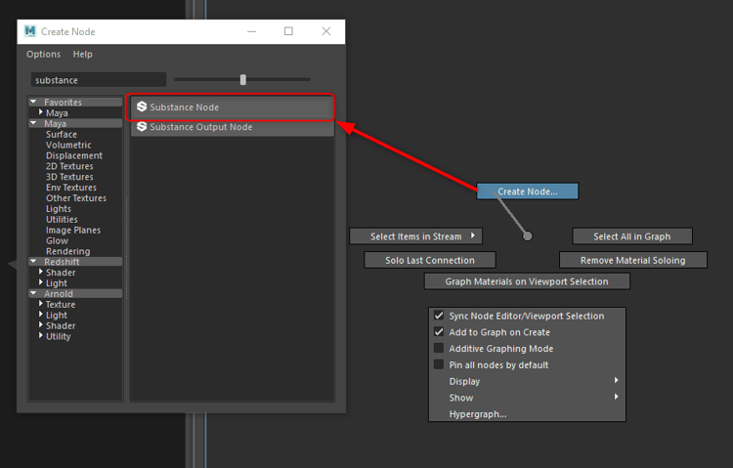Open Select Items in Stream submenu
Image resolution: width=733 pixels, height=468 pixels.
coord(416,236)
